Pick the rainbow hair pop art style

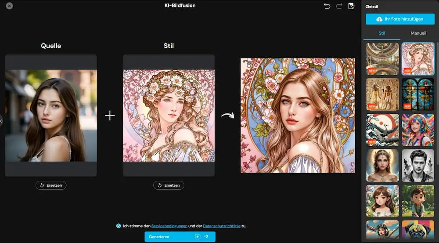click(x=418, y=130)
